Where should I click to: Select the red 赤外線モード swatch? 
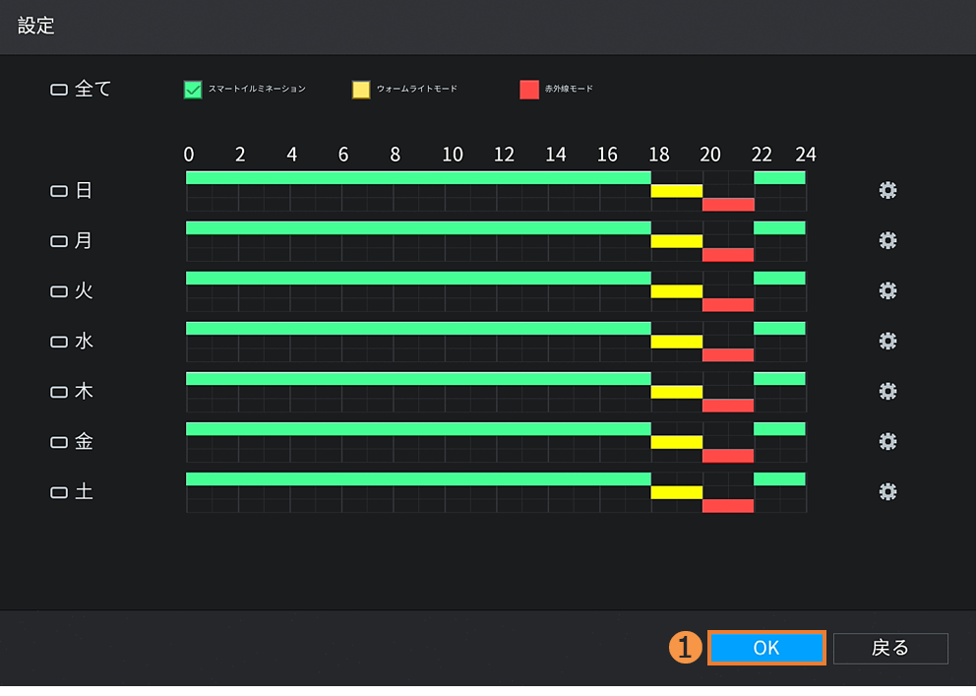[x=529, y=90]
